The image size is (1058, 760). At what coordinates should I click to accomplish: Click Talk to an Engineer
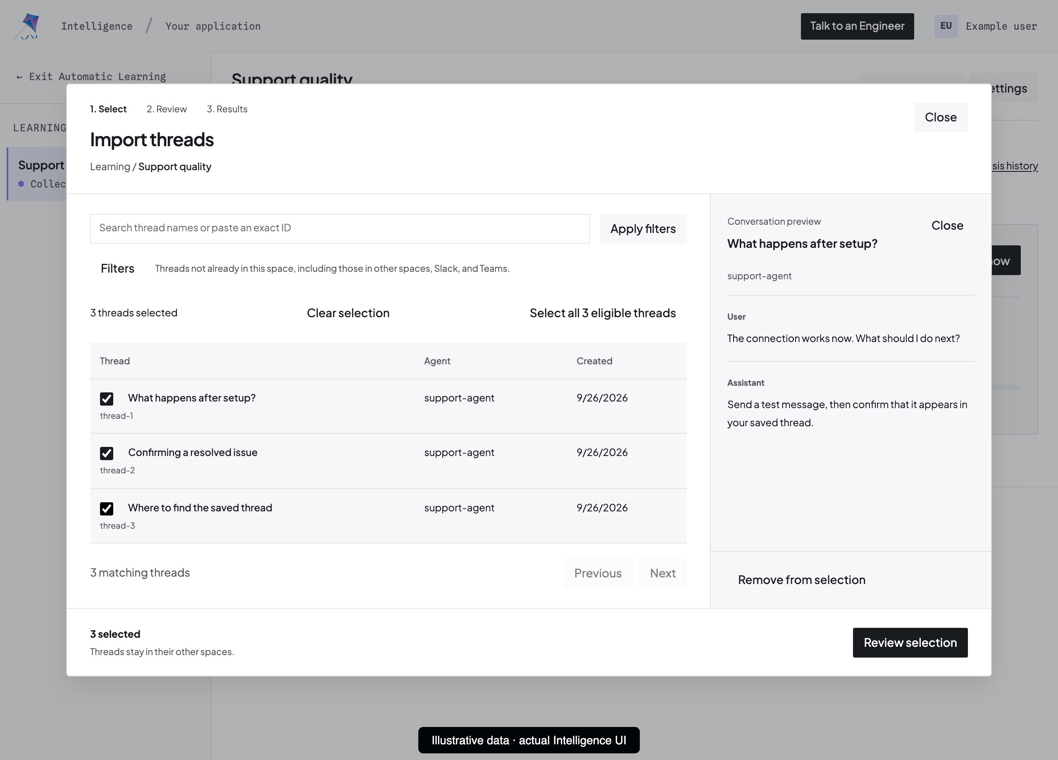point(857,26)
